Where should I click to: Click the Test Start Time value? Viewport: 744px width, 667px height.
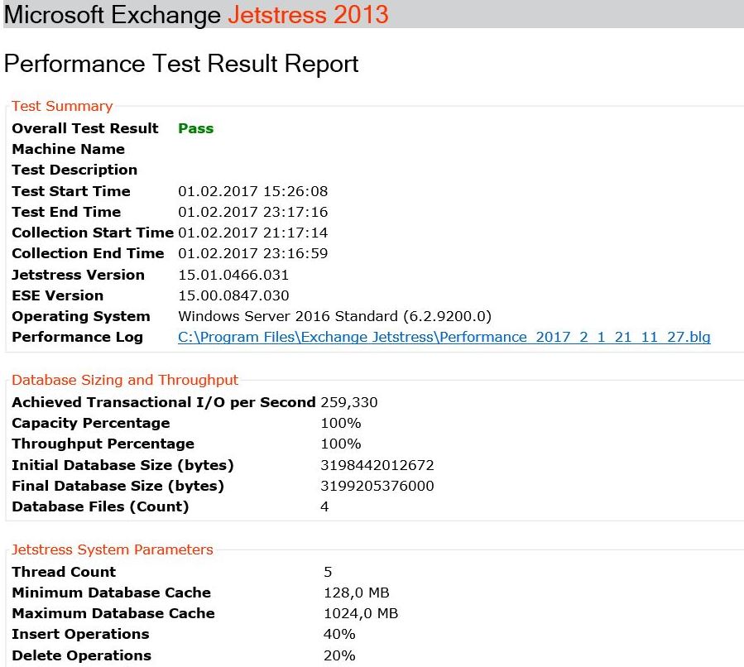click(x=252, y=191)
